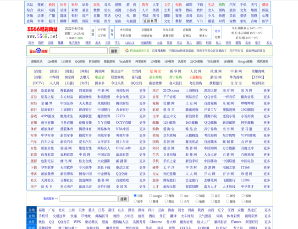Image resolution: width=298 pixels, height=229 pixels.
Task: Click the 返回首页 button in top navigation
Action: point(150,21)
